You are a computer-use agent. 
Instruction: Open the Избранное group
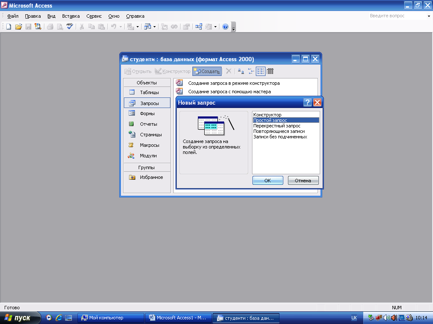(x=147, y=177)
